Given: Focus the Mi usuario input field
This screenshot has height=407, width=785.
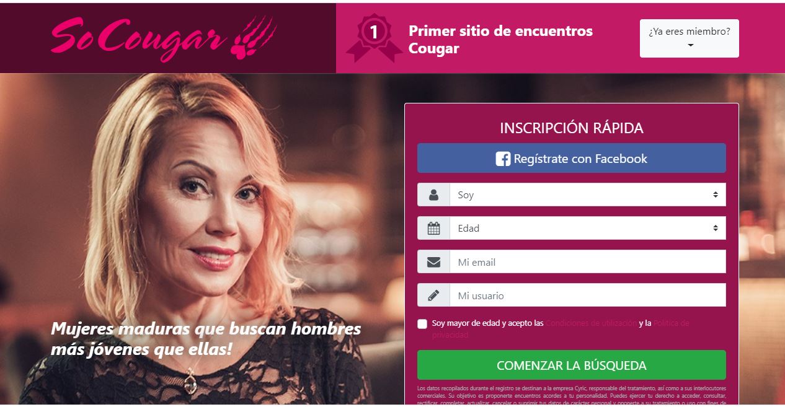Looking at the screenshot, I should (x=588, y=295).
